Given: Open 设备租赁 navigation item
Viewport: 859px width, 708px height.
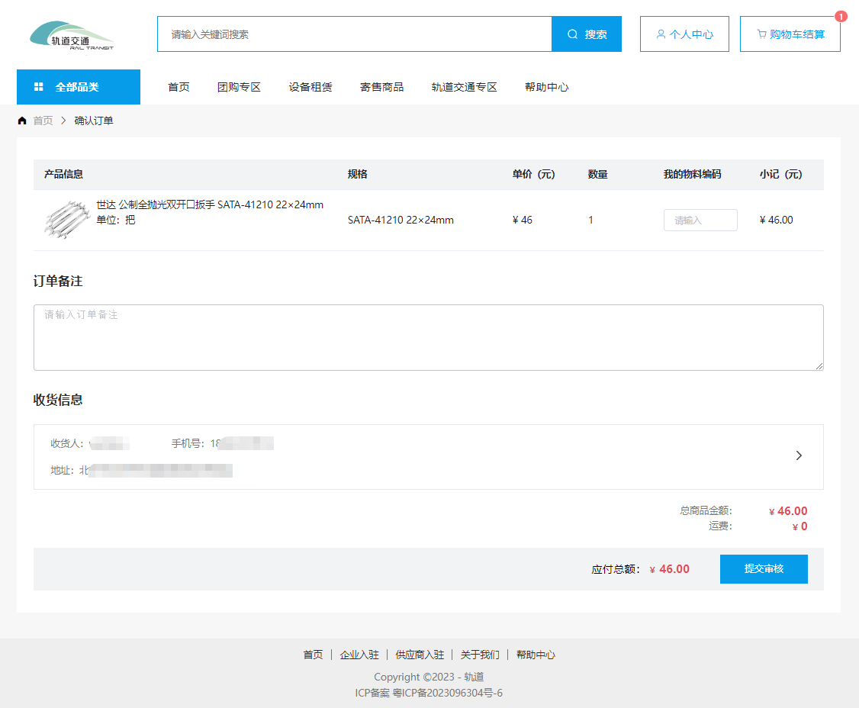Looking at the screenshot, I should pyautogui.click(x=310, y=87).
